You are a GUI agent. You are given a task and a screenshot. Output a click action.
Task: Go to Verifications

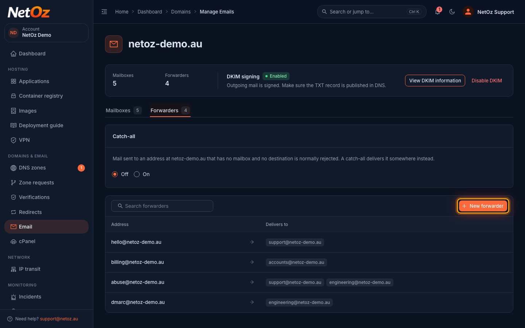click(x=46, y=197)
